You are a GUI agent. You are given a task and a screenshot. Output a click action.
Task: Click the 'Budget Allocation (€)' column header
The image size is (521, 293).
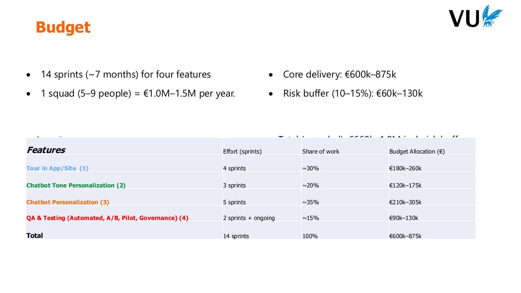pyautogui.click(x=417, y=151)
